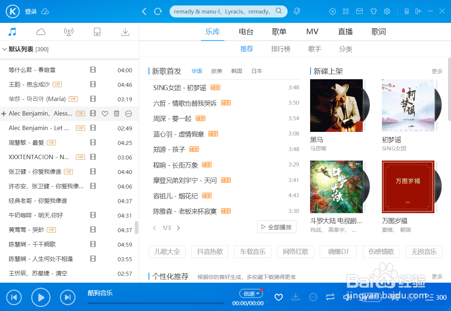Go back with the left arrow

[x=144, y=11]
